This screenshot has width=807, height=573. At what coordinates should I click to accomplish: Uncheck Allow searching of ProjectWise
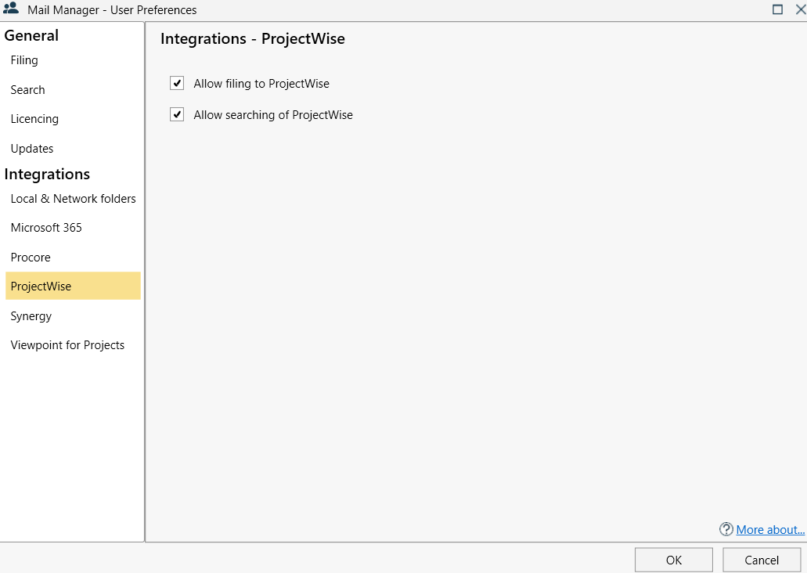pyautogui.click(x=177, y=114)
